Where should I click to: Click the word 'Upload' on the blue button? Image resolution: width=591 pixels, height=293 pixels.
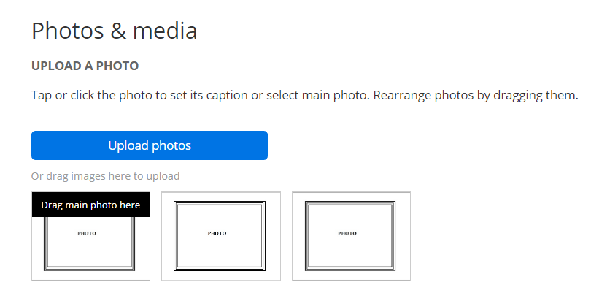(128, 145)
